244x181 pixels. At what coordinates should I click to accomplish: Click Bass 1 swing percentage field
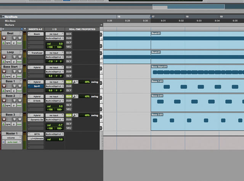[85, 82]
